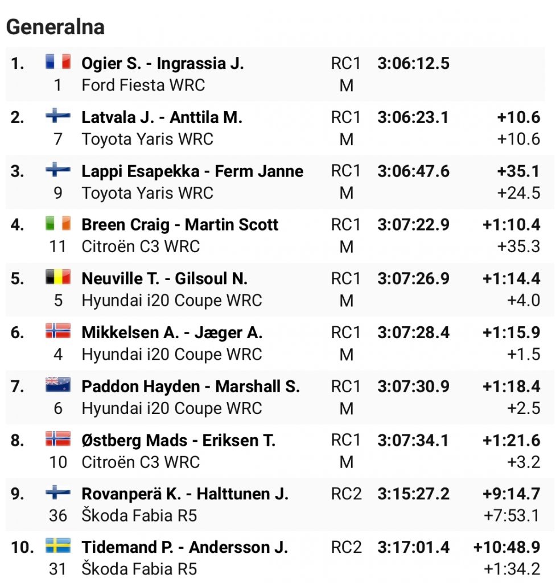Click the New Zealand flag beside Paddon Hayden
The width and height of the screenshot is (560, 583).
pos(58,384)
